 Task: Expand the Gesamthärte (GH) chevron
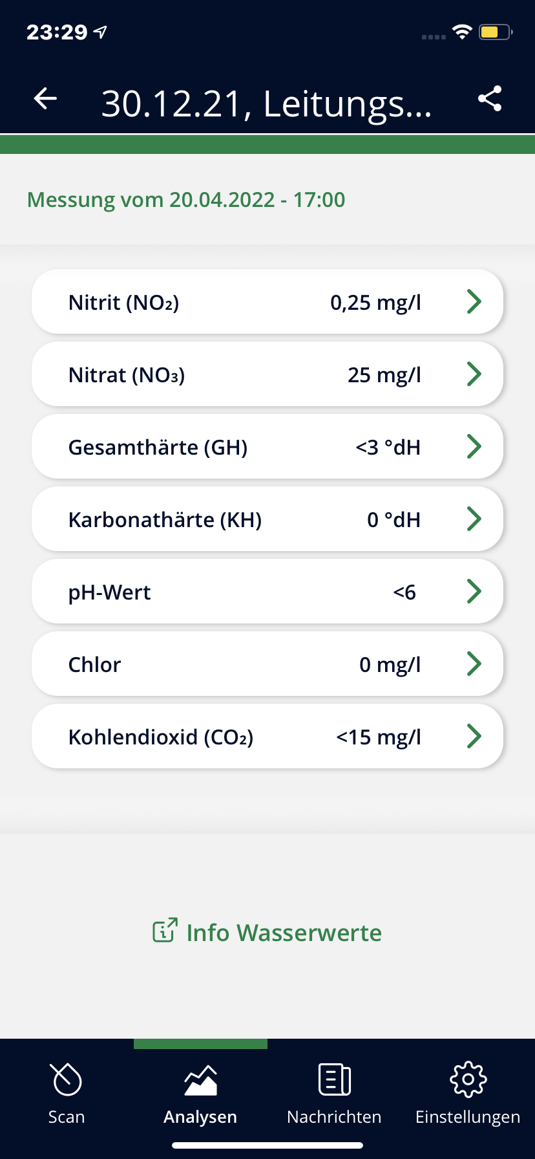click(474, 446)
